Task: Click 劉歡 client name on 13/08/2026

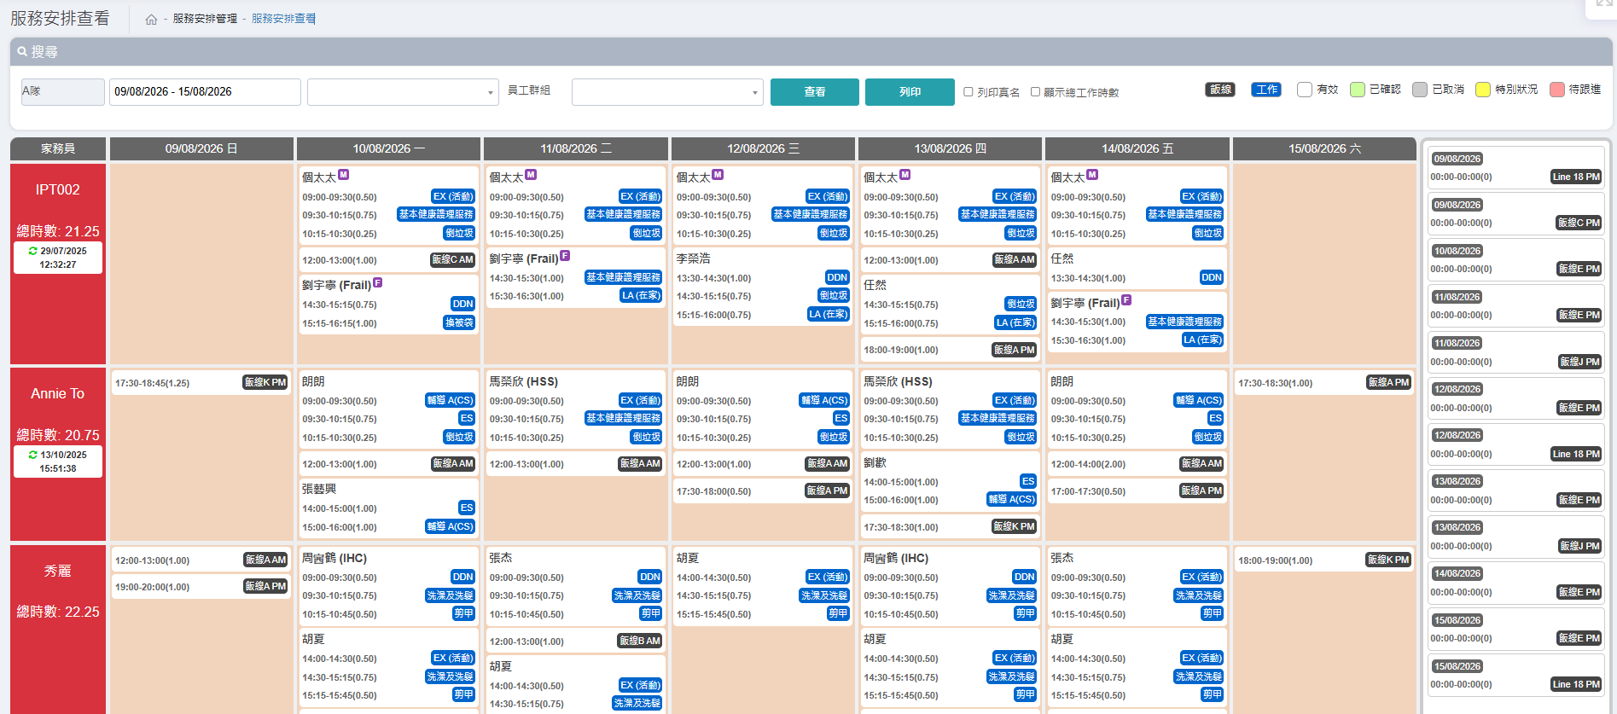Action: tap(875, 462)
